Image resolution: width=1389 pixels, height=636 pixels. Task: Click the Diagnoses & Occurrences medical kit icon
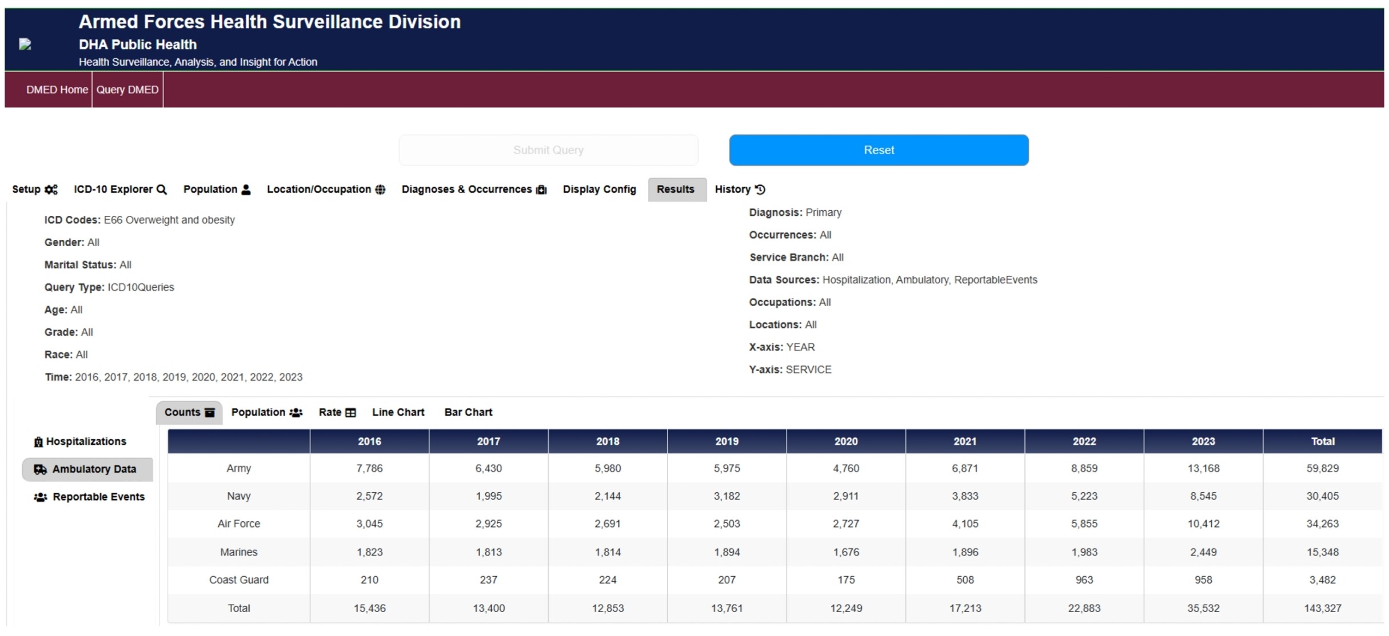[x=541, y=190]
